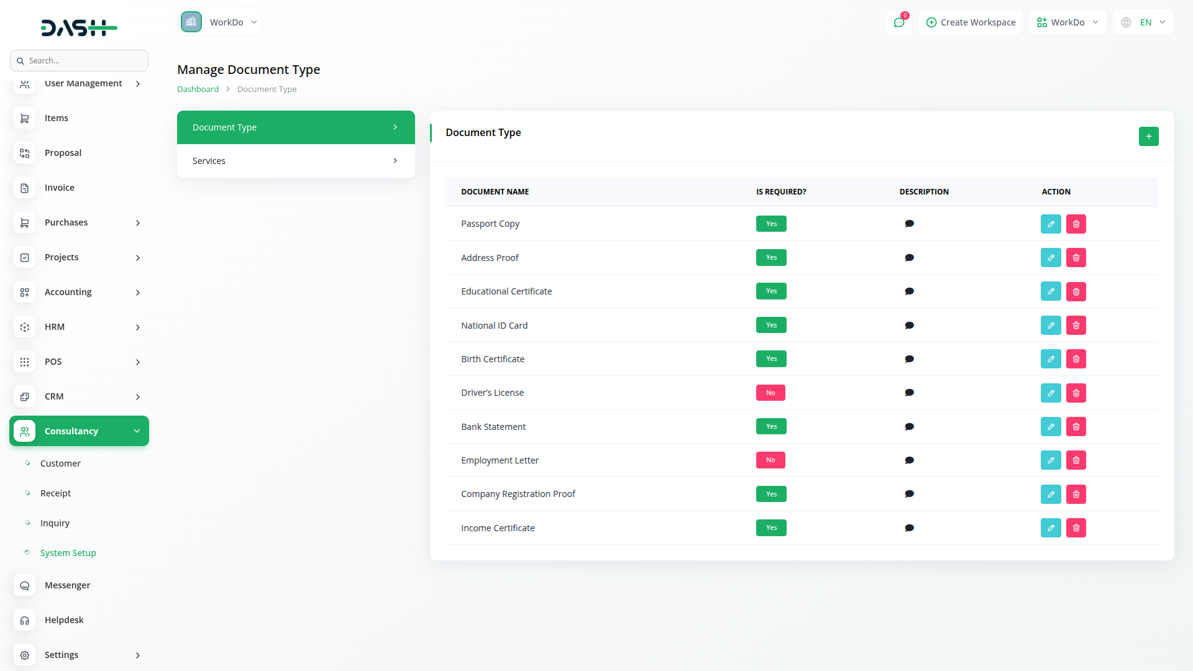The image size is (1193, 671).
Task: View the Educational Certificate description icon
Action: coord(909,291)
